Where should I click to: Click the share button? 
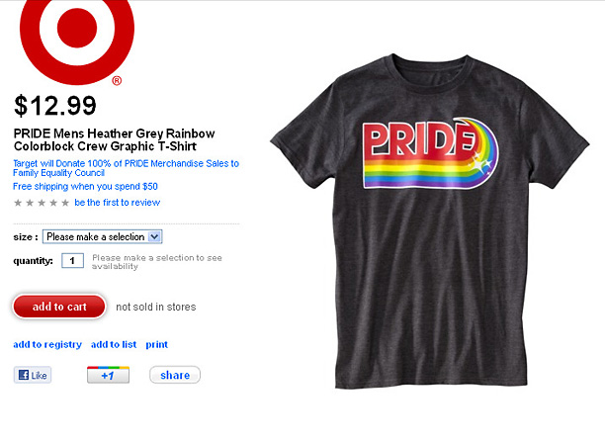point(175,375)
